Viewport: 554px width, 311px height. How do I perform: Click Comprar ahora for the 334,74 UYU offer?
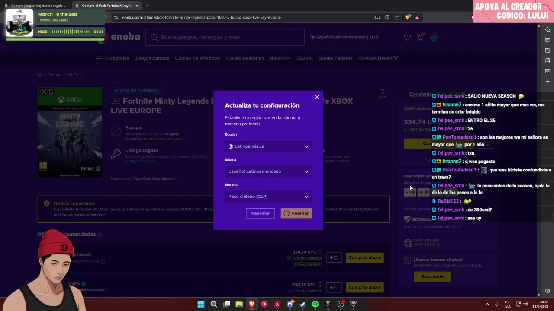[x=364, y=257]
